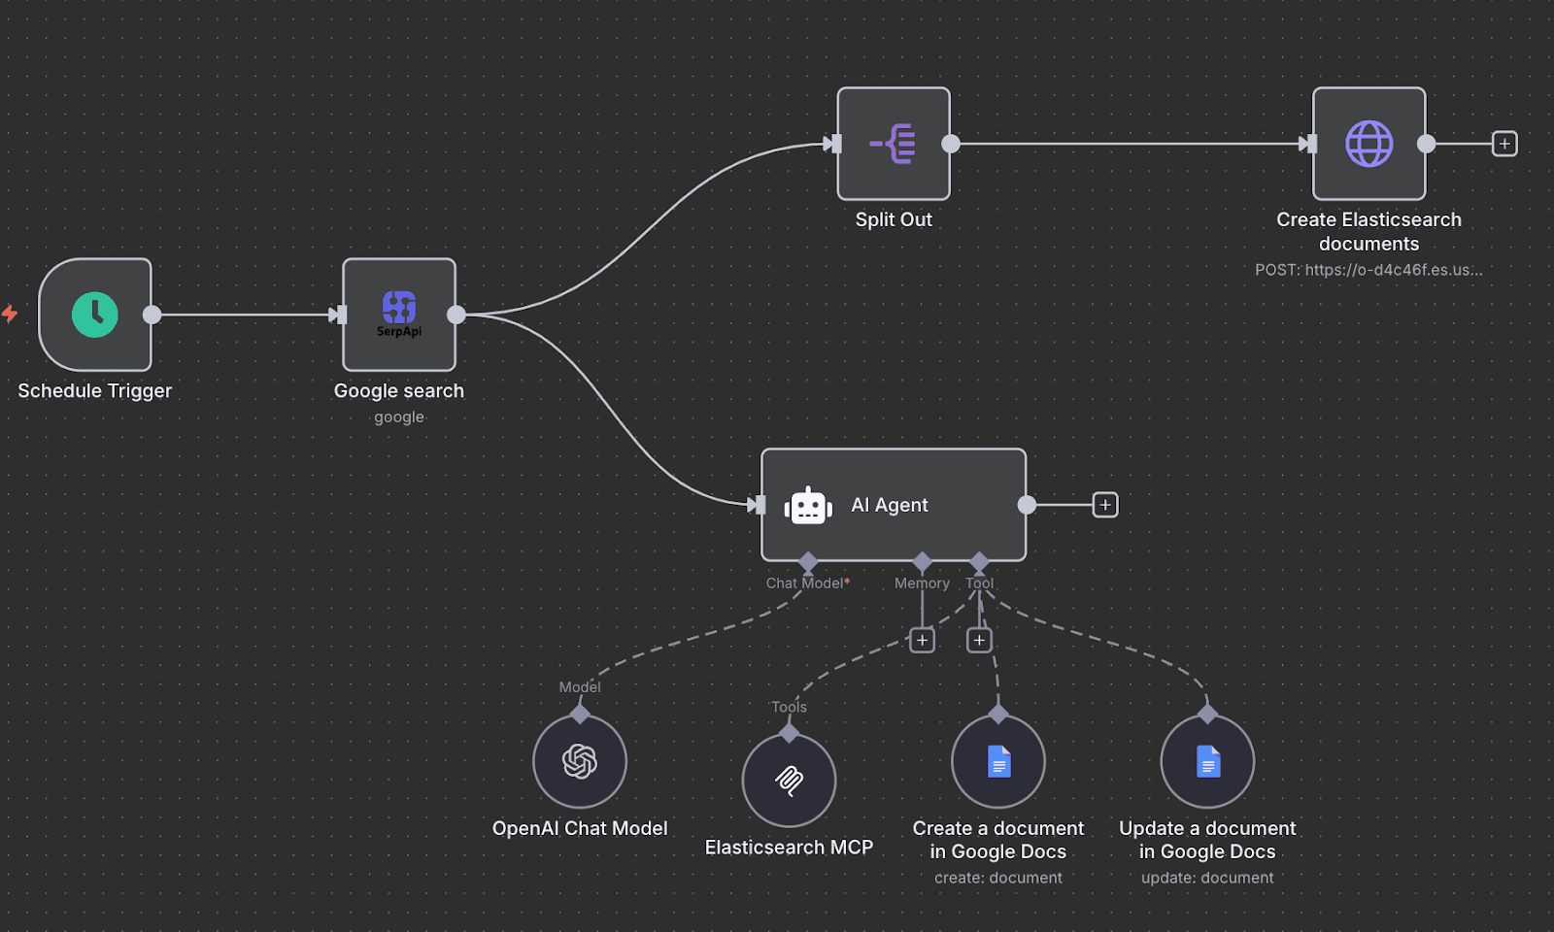1554x932 pixels.
Task: Click the lightning bolt beside Schedule Trigger
Action: coord(10,314)
